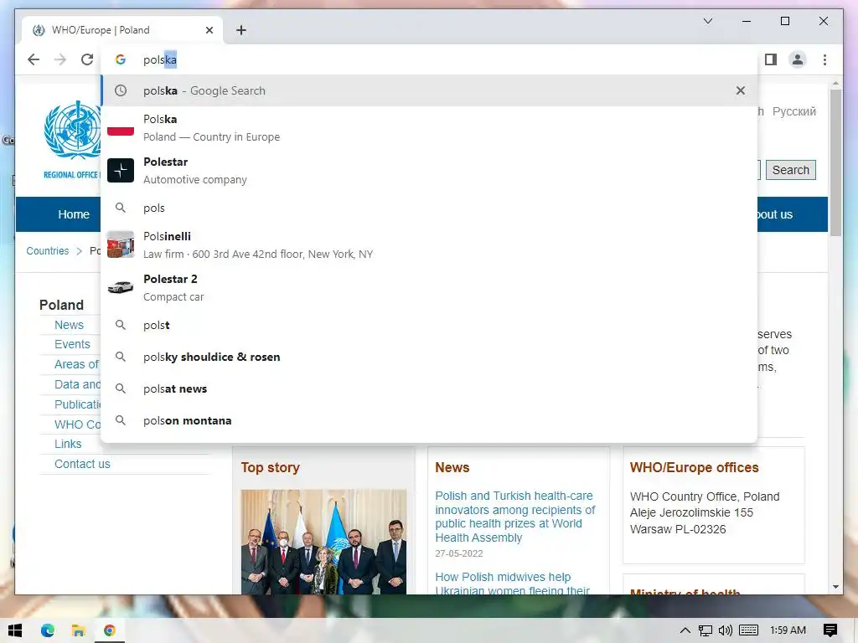This screenshot has width=858, height=643.
Task: Go back using the browser back arrow
Action: (x=34, y=59)
